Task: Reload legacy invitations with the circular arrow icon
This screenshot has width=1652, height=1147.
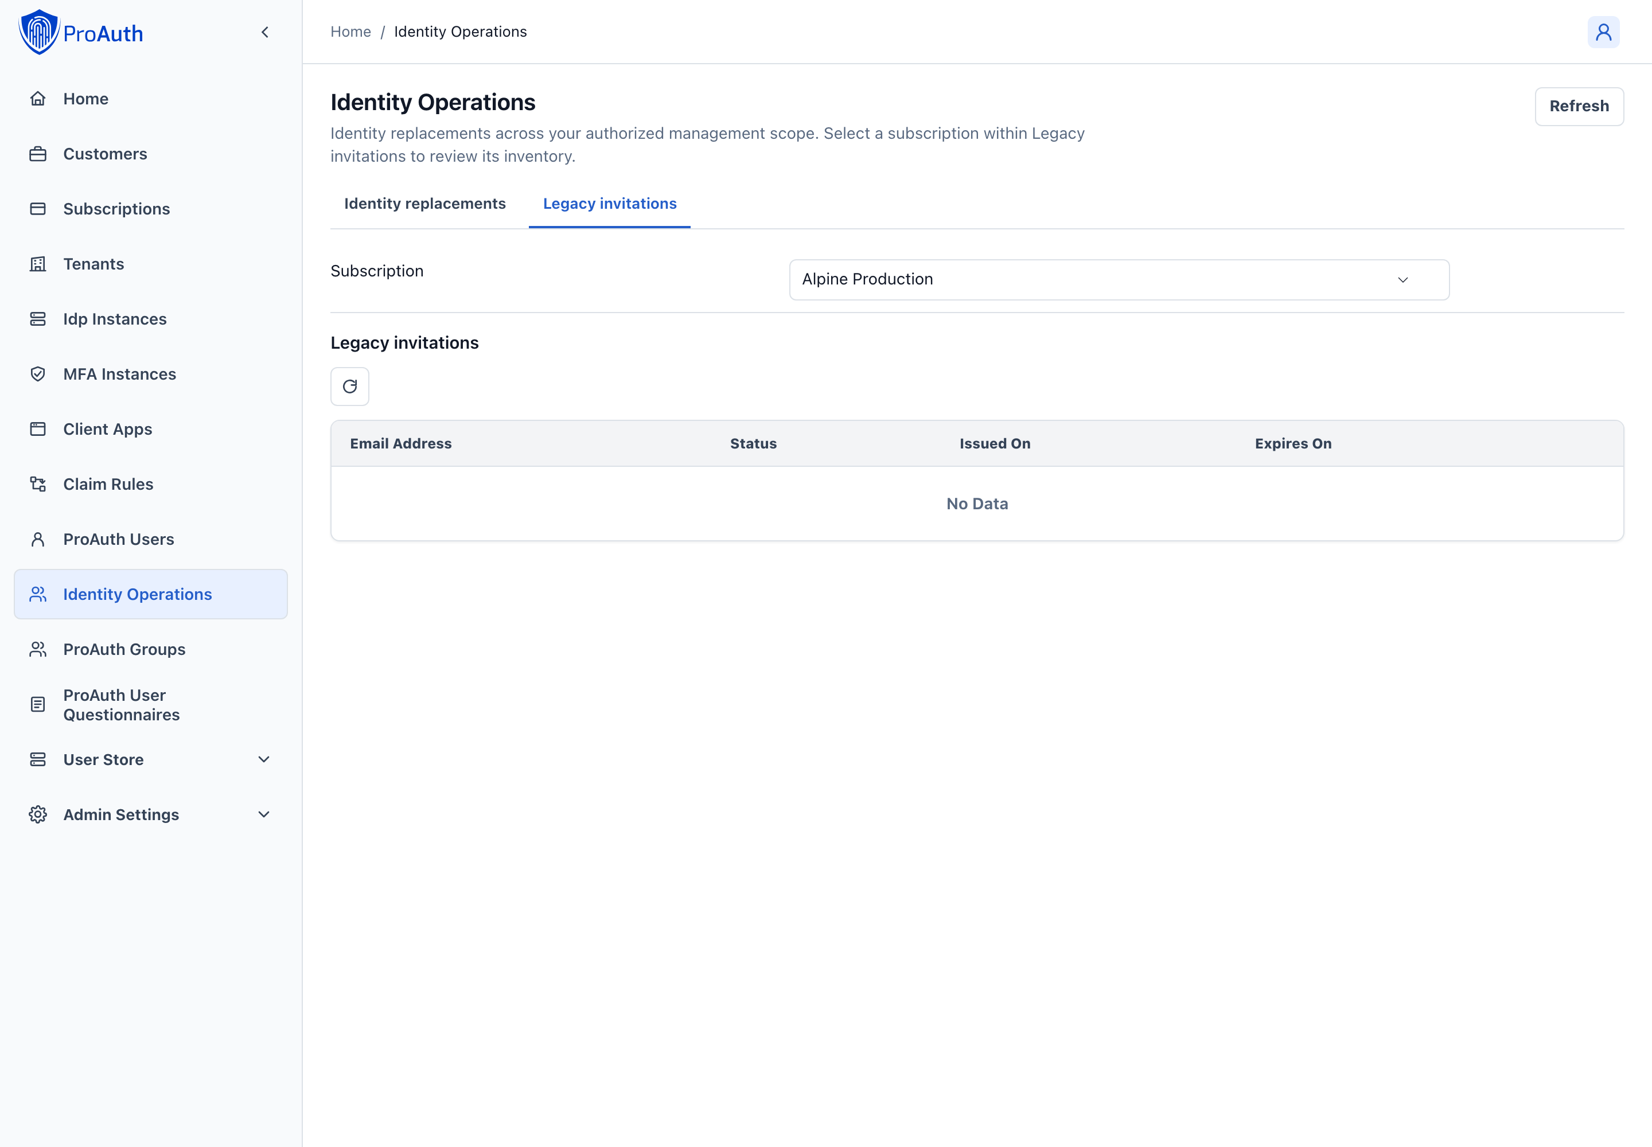Action: pos(350,387)
